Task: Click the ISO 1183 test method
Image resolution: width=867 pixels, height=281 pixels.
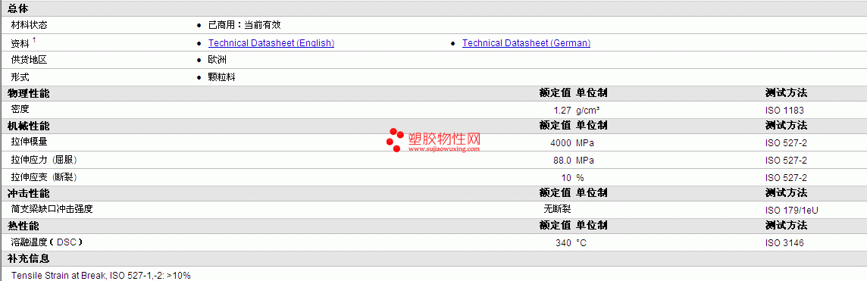Action: point(784,111)
